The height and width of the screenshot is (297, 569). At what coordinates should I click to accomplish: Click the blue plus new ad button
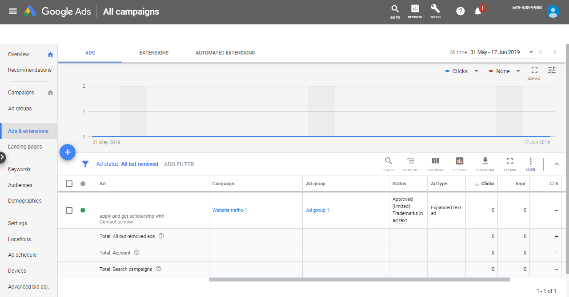(68, 152)
